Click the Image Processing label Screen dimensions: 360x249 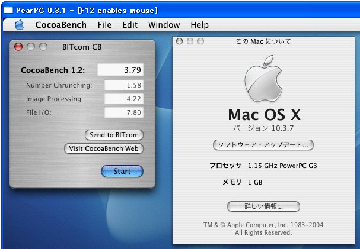coord(55,99)
